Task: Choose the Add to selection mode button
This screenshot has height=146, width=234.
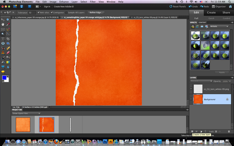Action: 8,12
